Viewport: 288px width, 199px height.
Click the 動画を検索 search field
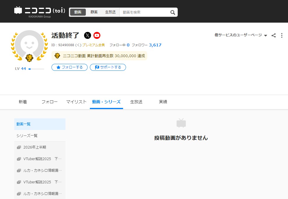click(144, 12)
